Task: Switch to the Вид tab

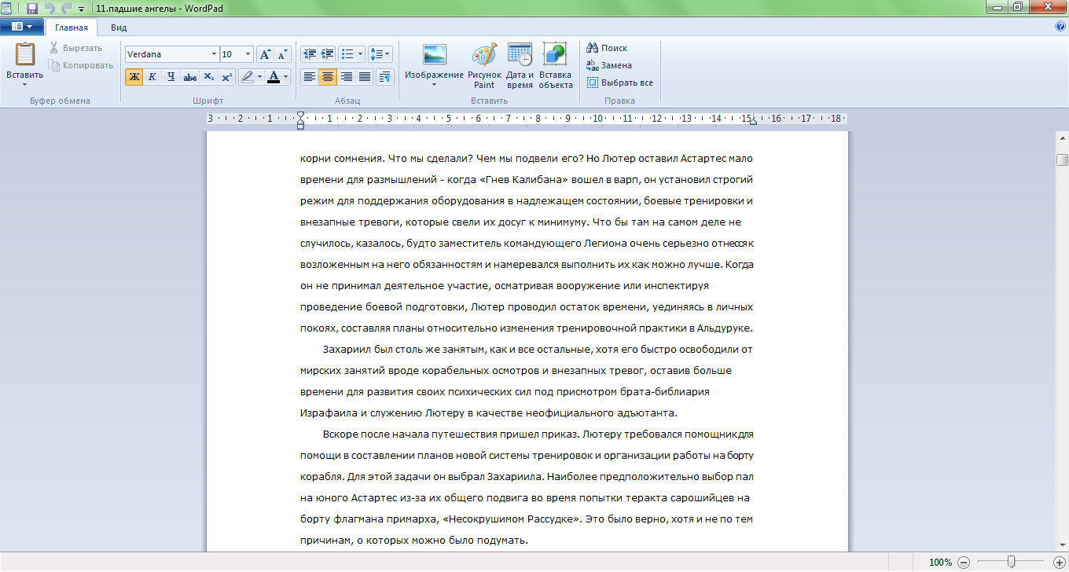Action: coord(119,27)
